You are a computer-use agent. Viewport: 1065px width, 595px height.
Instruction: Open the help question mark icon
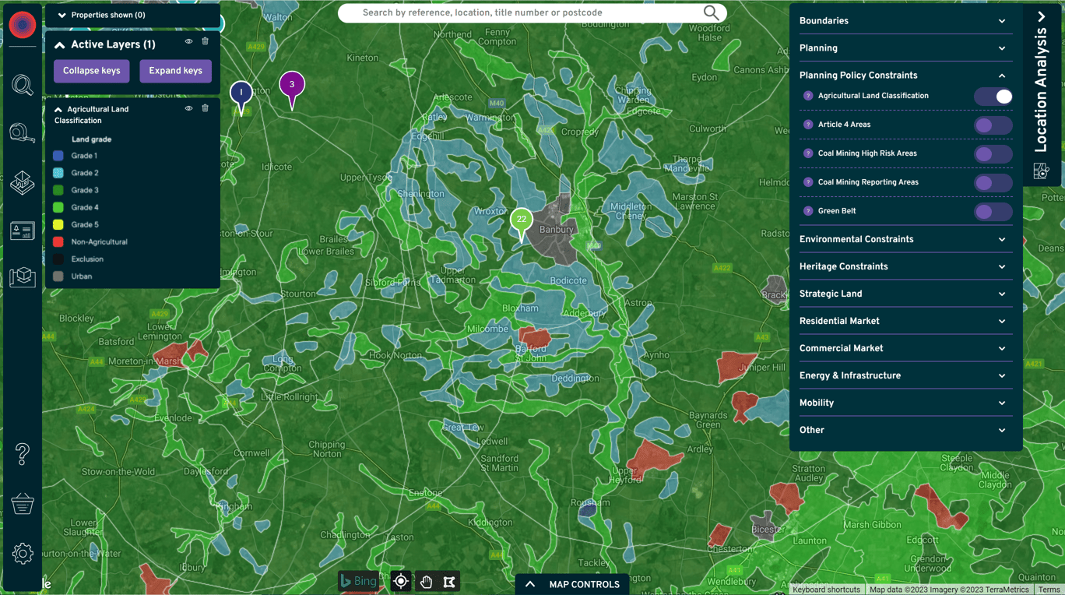[x=22, y=453]
